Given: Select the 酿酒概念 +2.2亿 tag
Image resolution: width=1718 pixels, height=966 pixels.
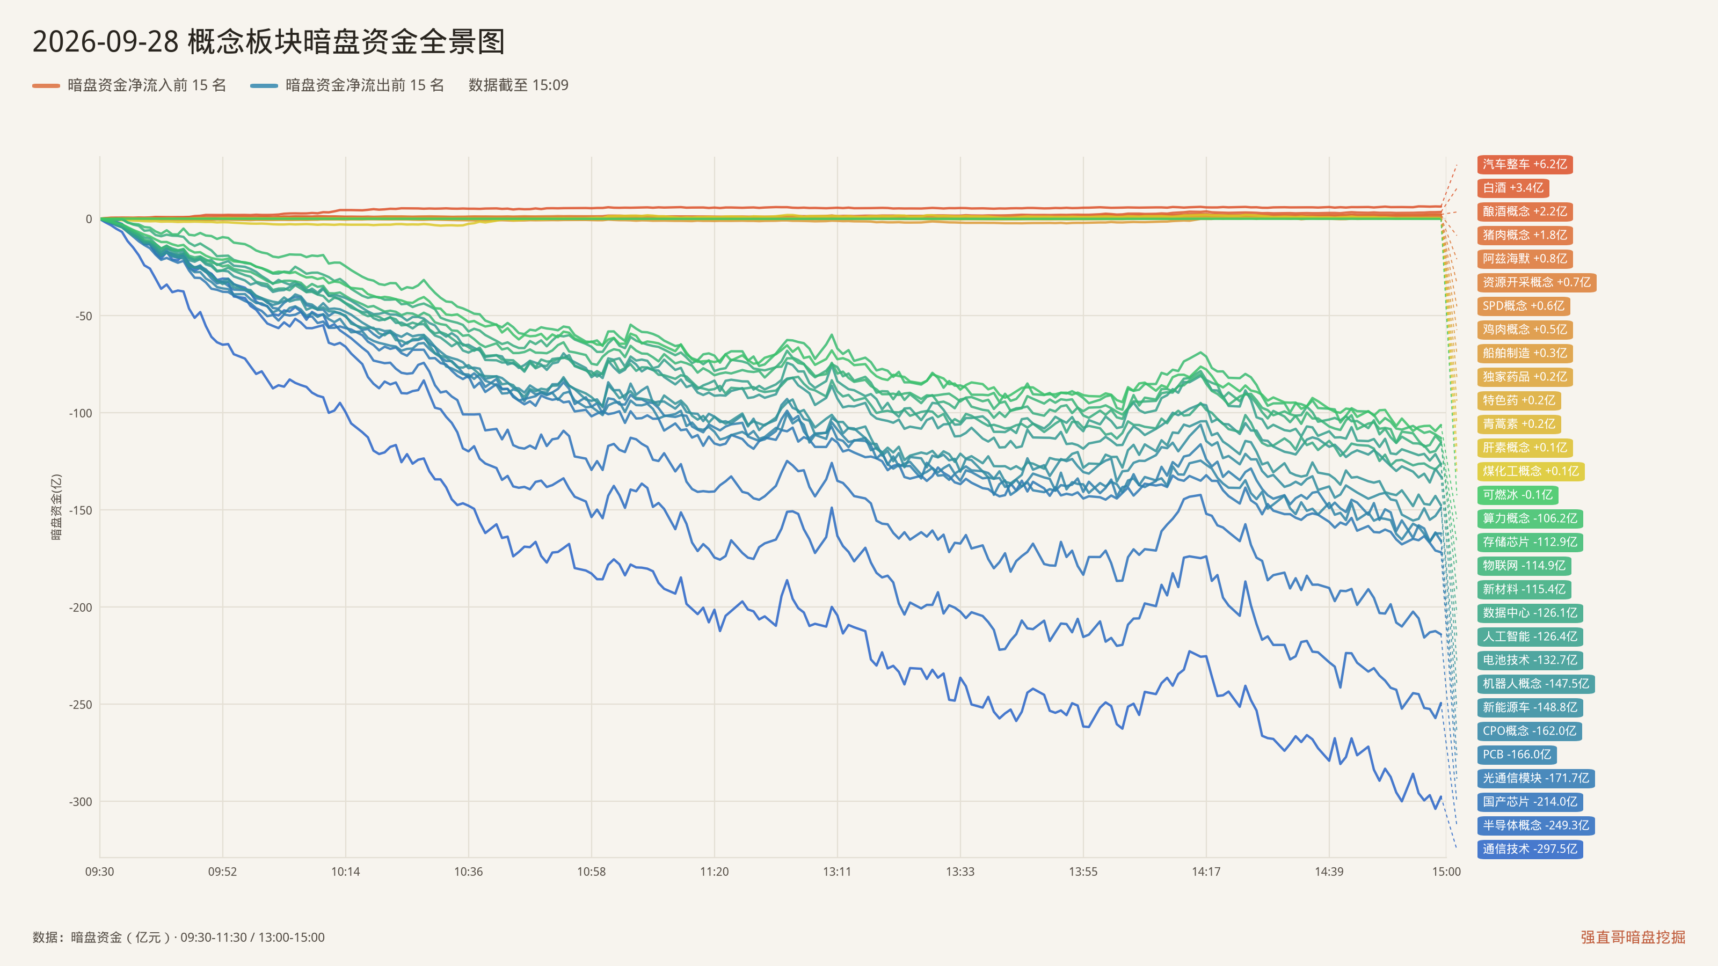Looking at the screenshot, I should tap(1525, 212).
